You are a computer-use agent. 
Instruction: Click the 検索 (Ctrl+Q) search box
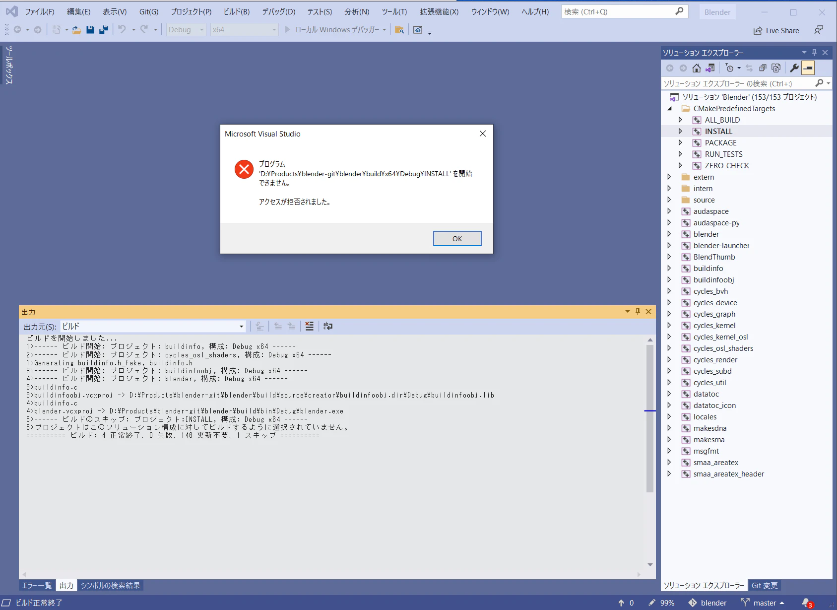[625, 11]
